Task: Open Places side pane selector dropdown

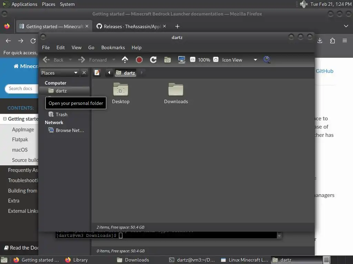Action: (x=59, y=73)
